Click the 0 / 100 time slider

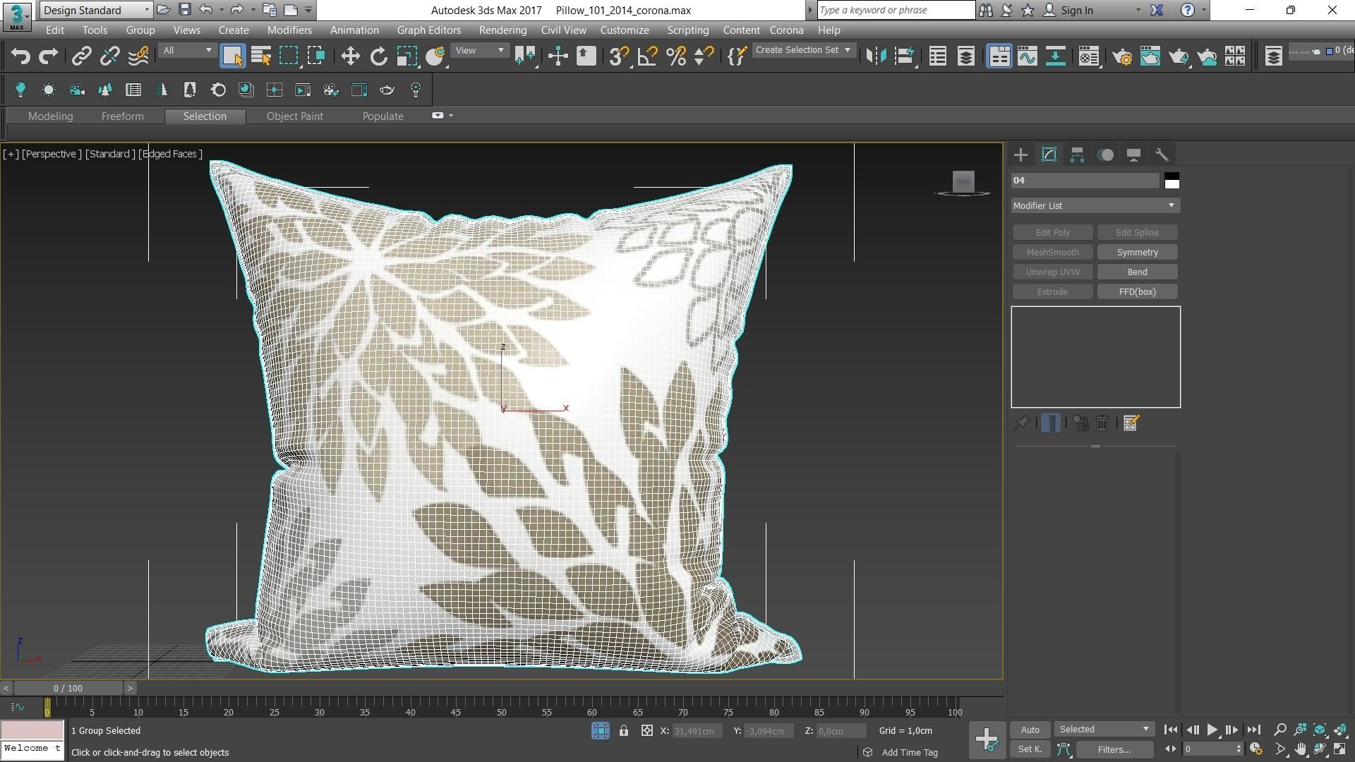68,688
